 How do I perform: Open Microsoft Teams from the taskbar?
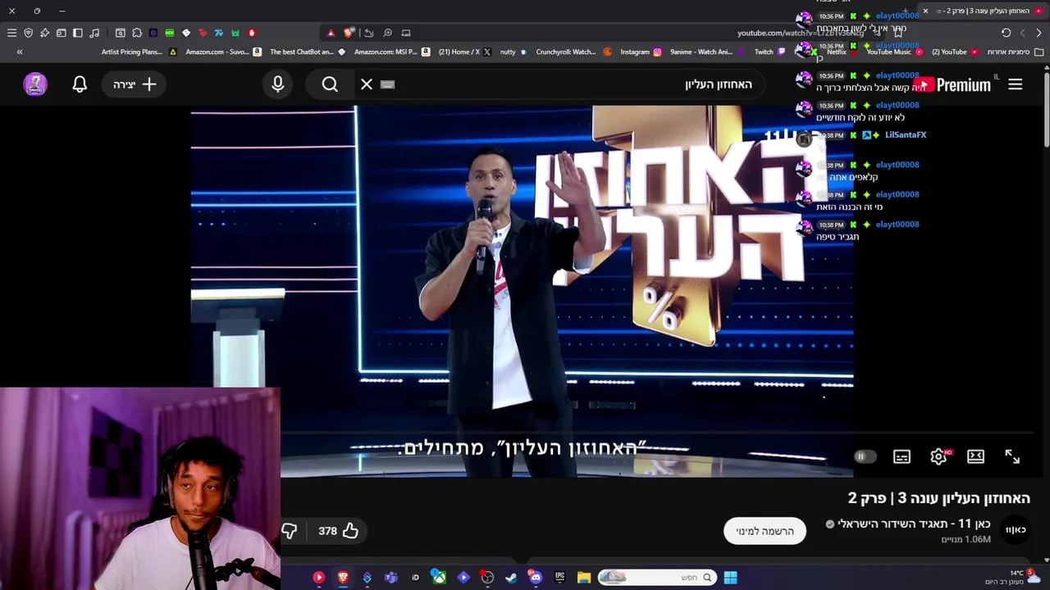click(x=390, y=578)
